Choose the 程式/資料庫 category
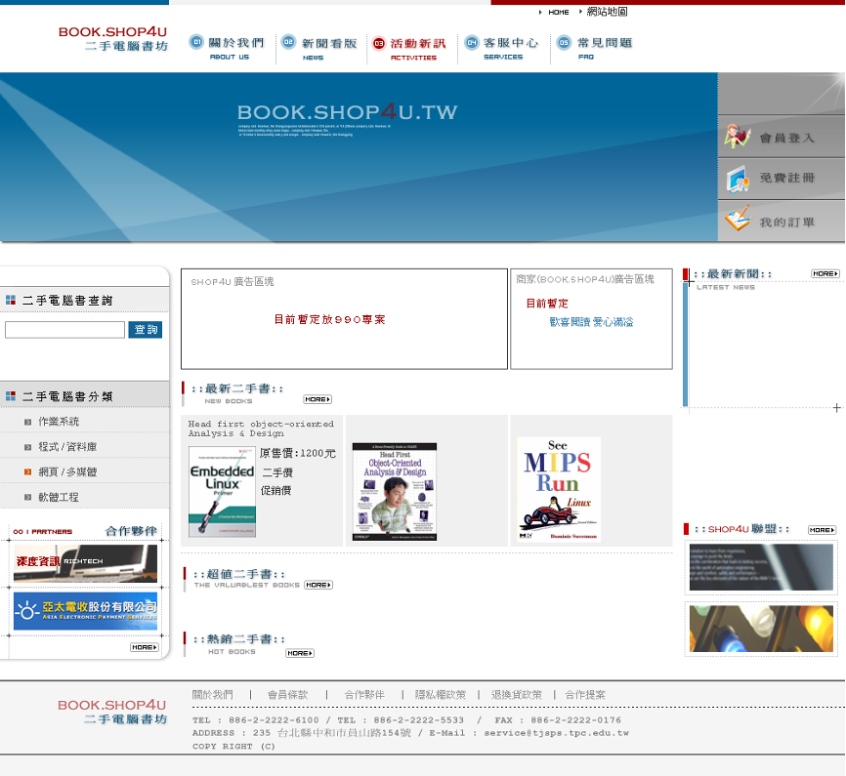The height and width of the screenshot is (776, 846). tap(67, 447)
